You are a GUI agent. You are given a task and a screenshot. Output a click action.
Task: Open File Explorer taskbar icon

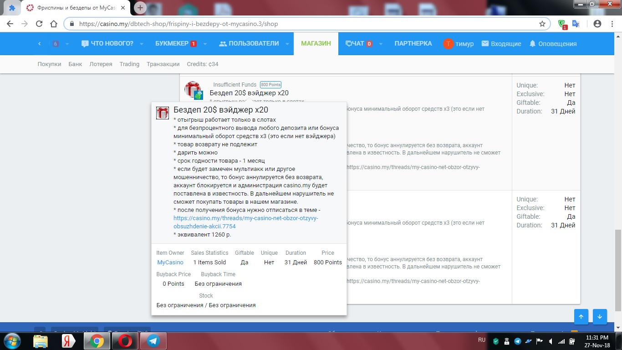(41, 341)
